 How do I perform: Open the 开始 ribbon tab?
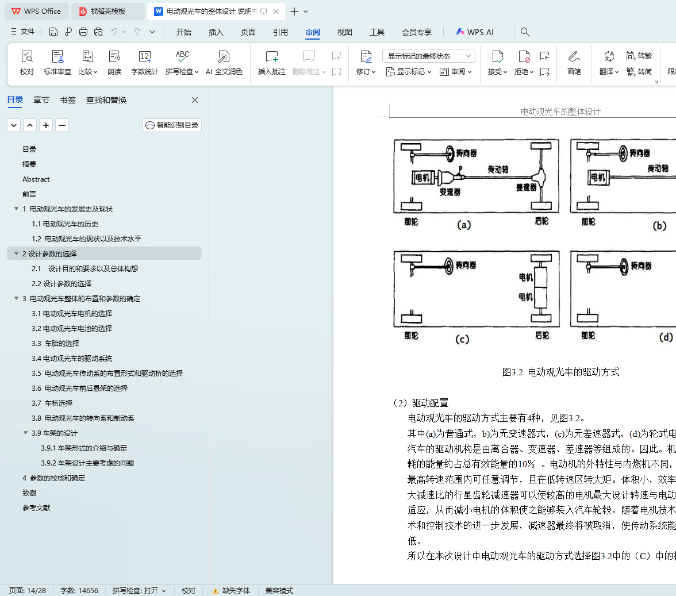[184, 32]
